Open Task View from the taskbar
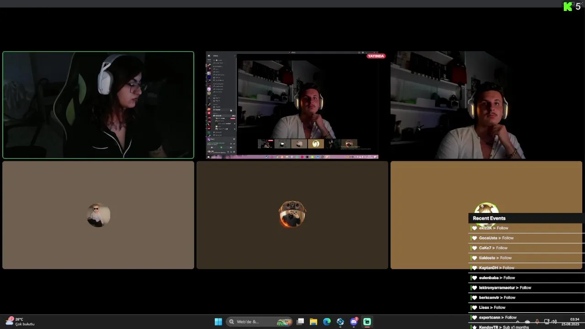 [300, 322]
